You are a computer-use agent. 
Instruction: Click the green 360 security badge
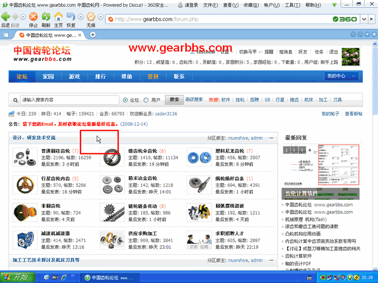click(x=345, y=19)
